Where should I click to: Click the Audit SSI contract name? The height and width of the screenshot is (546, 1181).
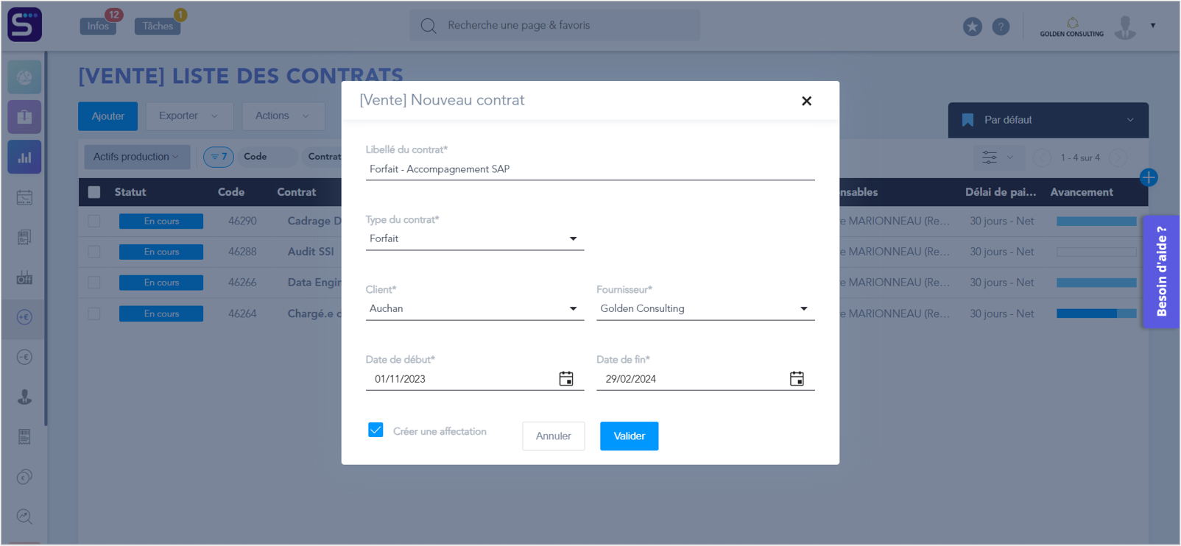point(311,252)
